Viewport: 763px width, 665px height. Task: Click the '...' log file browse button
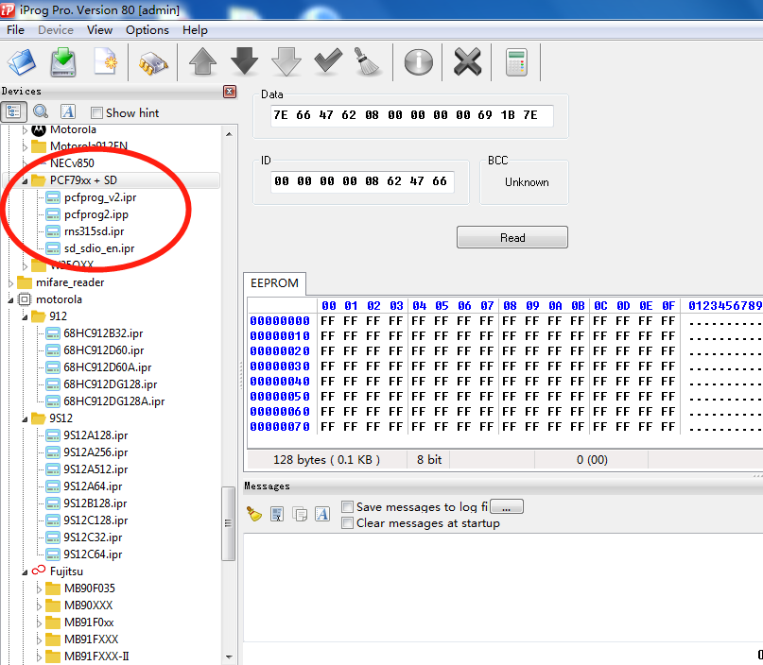[507, 506]
